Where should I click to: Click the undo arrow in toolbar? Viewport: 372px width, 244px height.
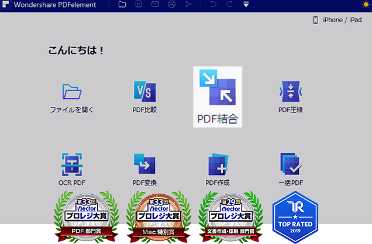[213, 4]
